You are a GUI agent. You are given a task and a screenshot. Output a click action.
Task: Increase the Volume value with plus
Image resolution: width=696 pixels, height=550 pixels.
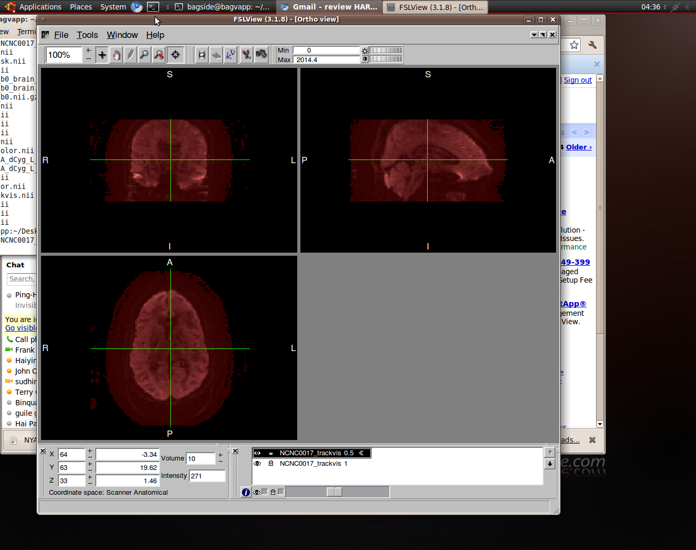pos(220,455)
